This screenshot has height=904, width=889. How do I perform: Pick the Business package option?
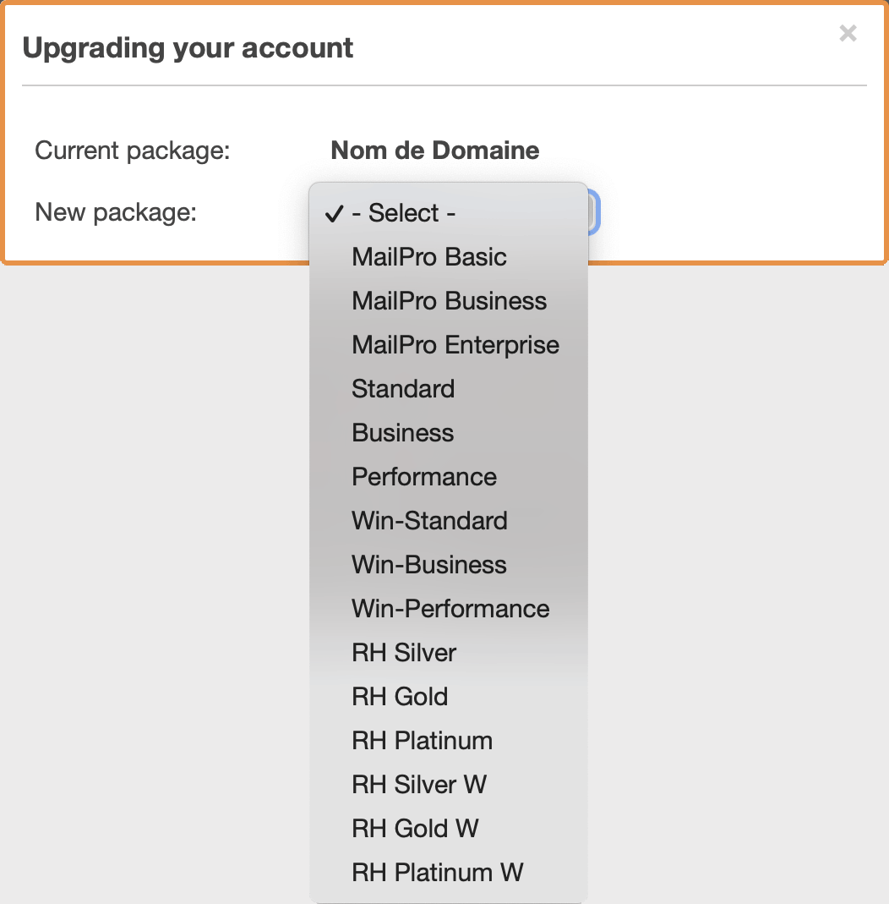(x=448, y=433)
